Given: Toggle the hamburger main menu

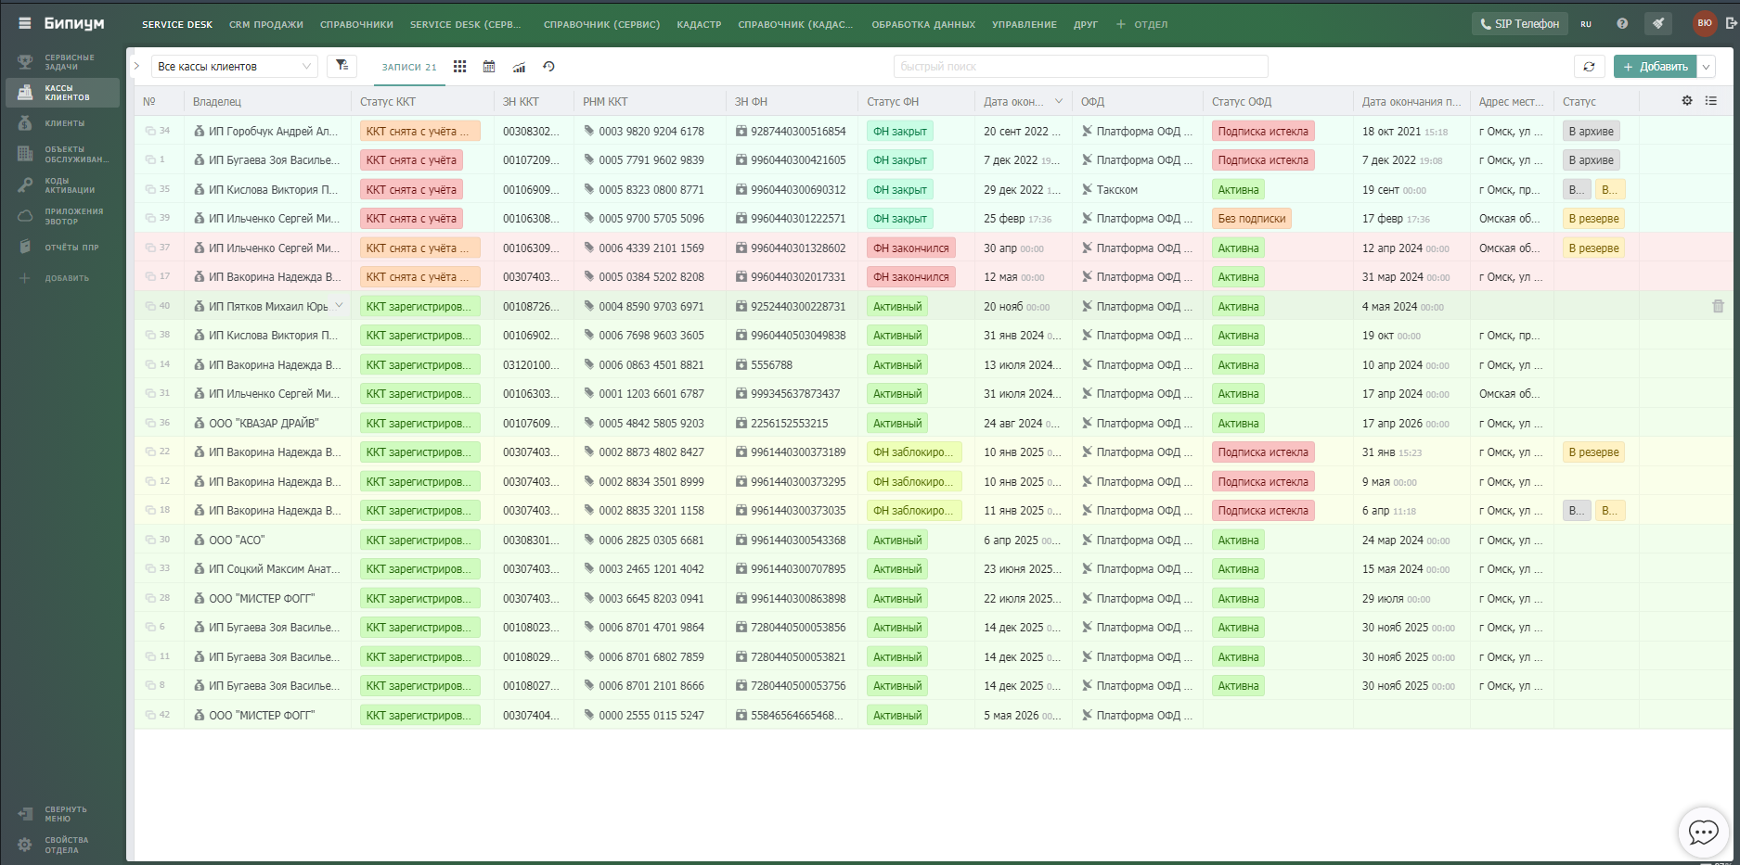Looking at the screenshot, I should (x=25, y=23).
